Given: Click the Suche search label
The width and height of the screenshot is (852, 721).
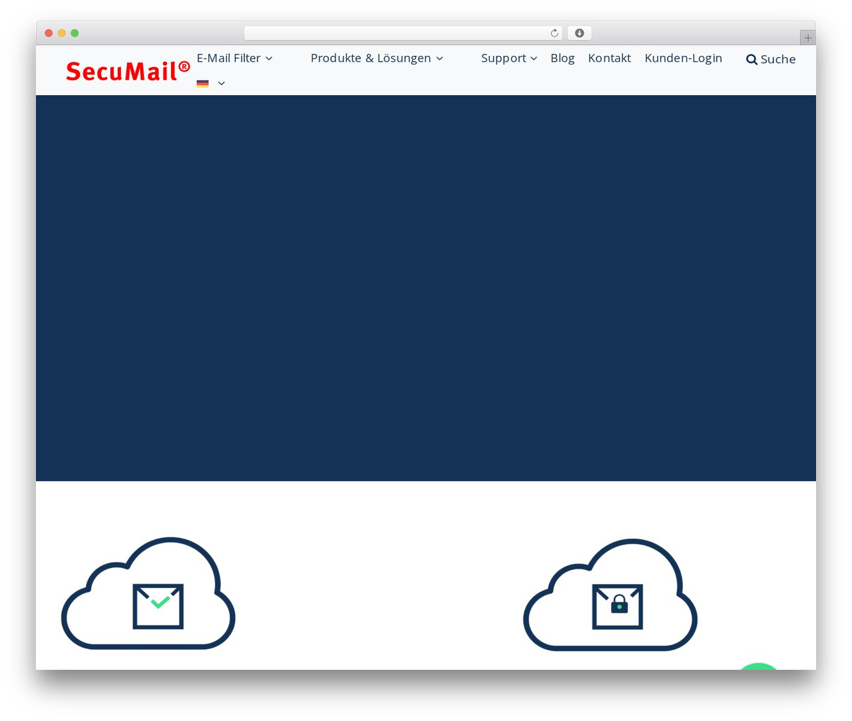Looking at the screenshot, I should click(778, 59).
